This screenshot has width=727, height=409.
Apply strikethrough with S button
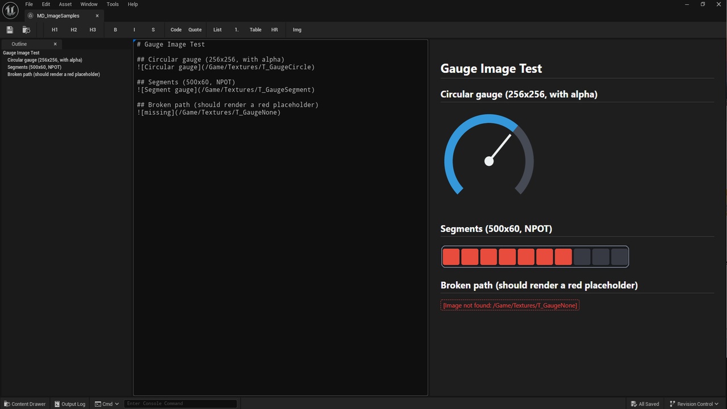153,30
